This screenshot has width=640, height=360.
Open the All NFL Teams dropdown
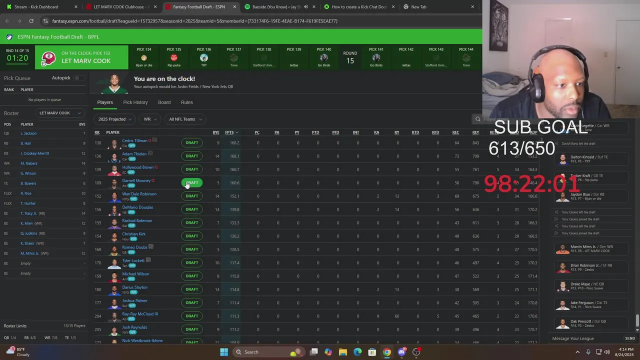[185, 119]
